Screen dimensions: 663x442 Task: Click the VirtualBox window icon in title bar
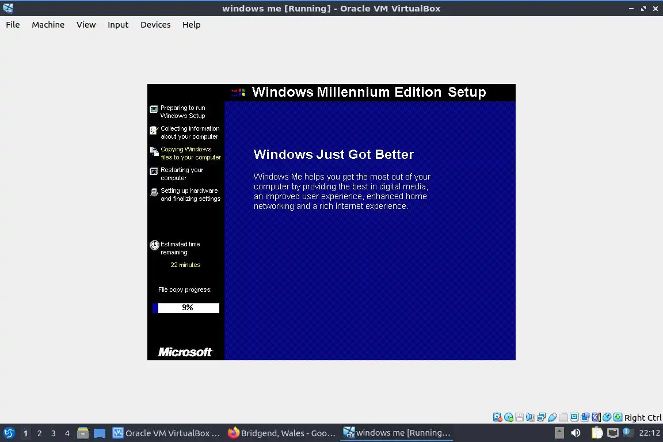click(8, 8)
